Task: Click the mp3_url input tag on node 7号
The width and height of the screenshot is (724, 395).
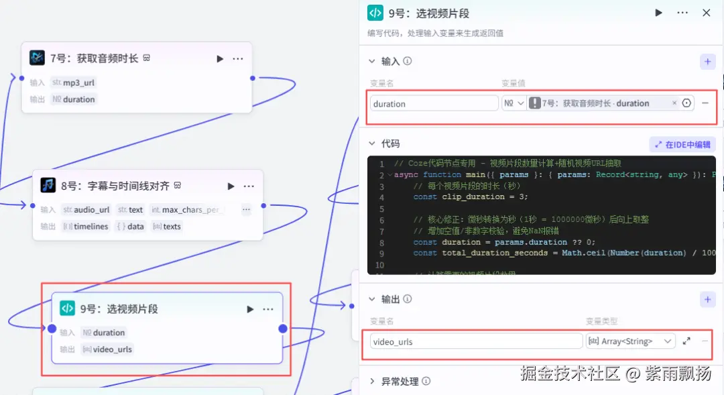Action: pos(74,82)
